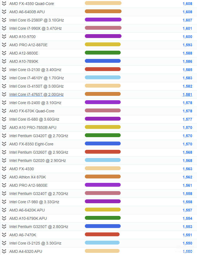Click the 1,563 score for AMD FX-4330
The width and height of the screenshot is (197, 255).
[x=187, y=169]
